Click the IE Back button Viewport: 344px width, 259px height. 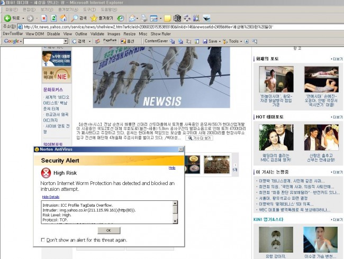(x=12, y=18)
